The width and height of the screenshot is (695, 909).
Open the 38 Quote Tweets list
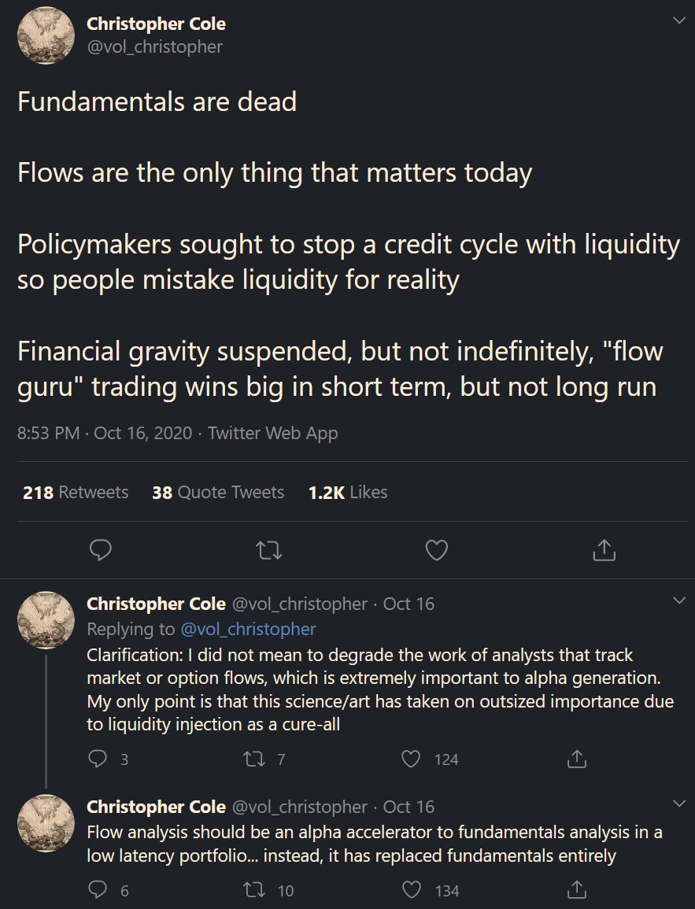pyautogui.click(x=218, y=493)
